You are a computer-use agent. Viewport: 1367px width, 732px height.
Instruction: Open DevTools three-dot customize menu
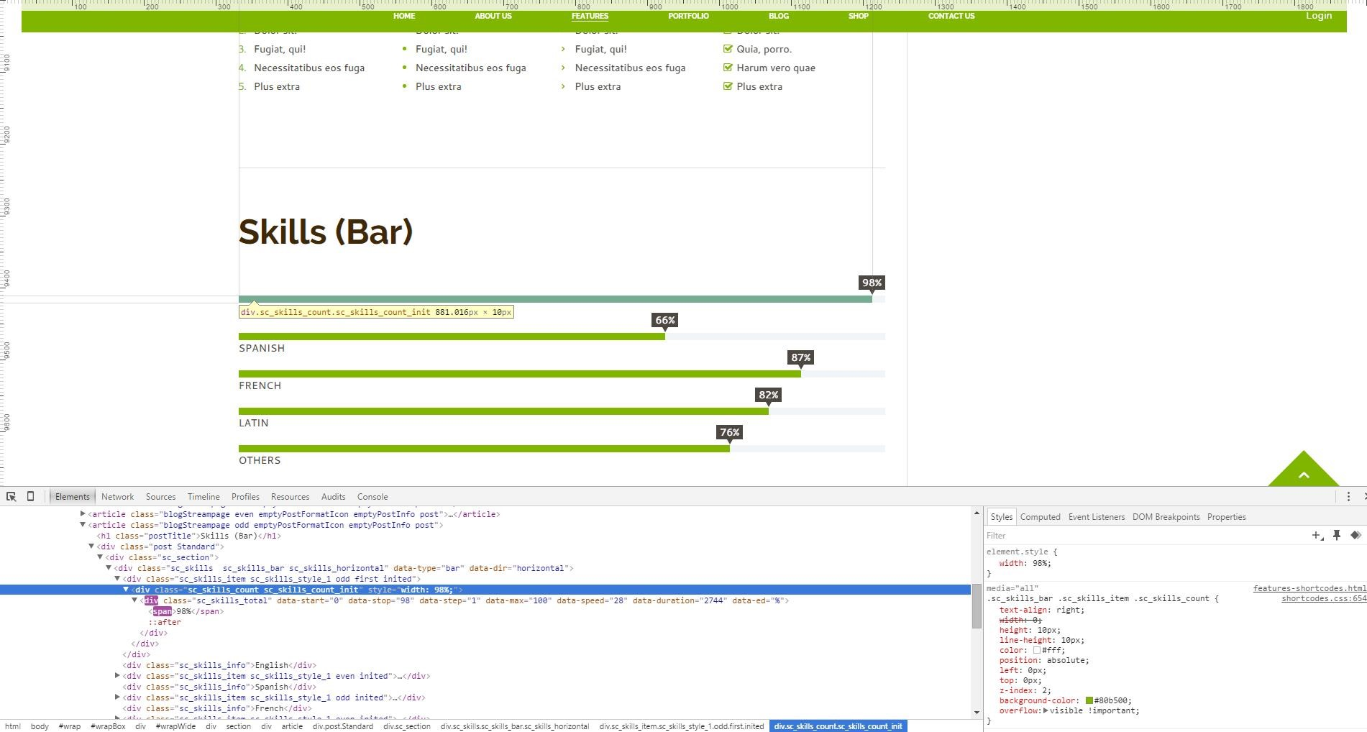tap(1348, 496)
